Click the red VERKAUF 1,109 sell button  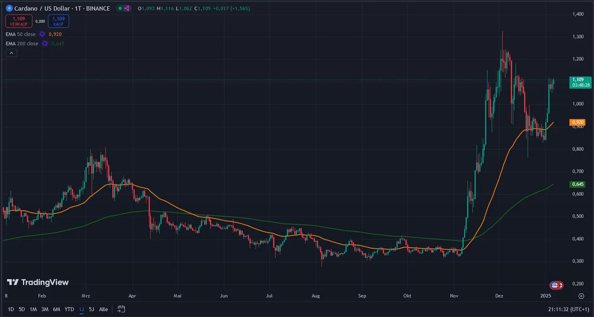[x=19, y=21]
